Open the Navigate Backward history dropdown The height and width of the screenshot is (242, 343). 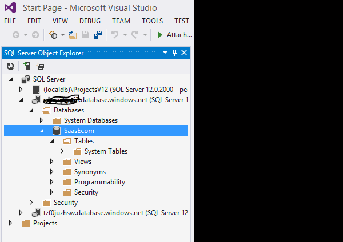26,35
